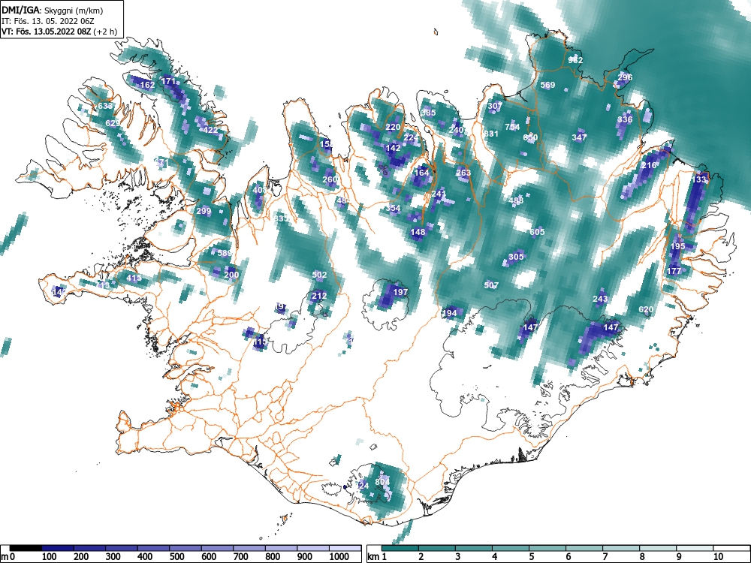Pick the dark teal 1–2 km legend swatch
The height and width of the screenshot is (563, 751).
[400, 548]
